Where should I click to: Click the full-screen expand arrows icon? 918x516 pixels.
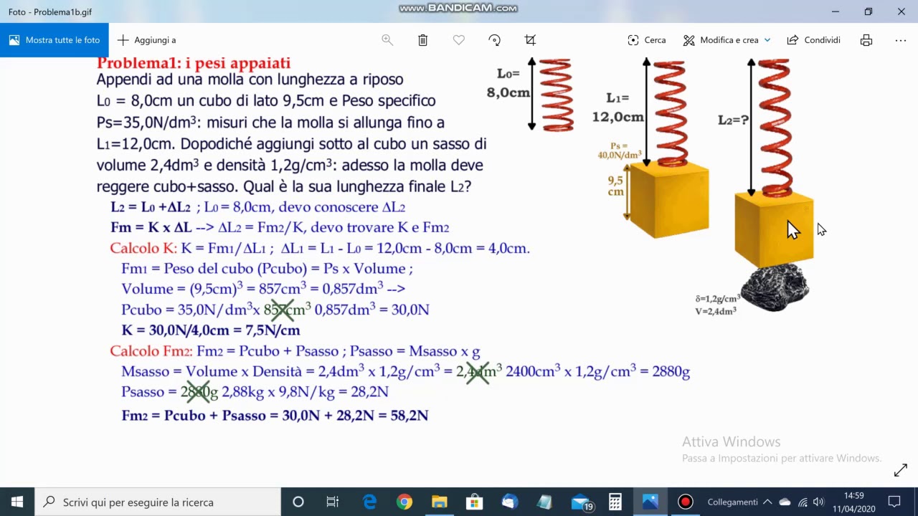click(x=901, y=470)
